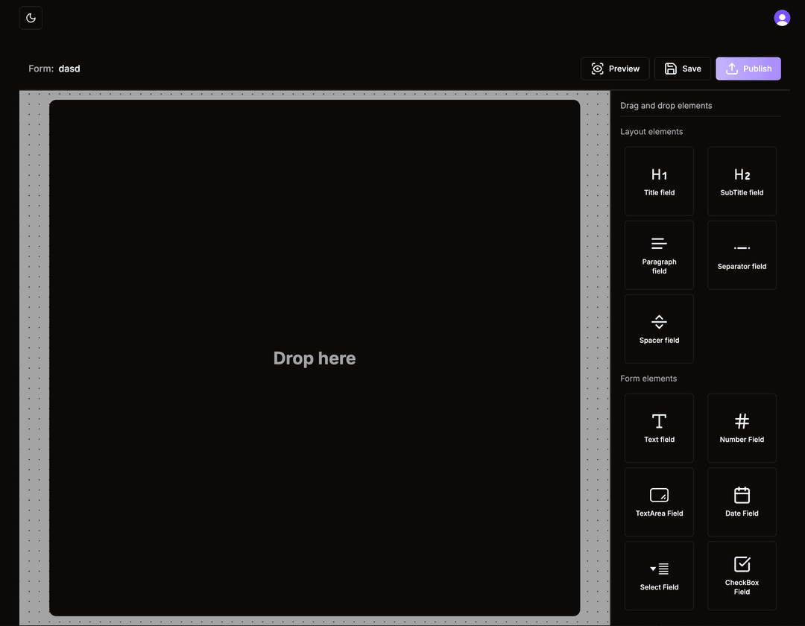Viewport: 805px width, 626px height.
Task: Select the SubTitle field H2 element
Action: (742, 181)
